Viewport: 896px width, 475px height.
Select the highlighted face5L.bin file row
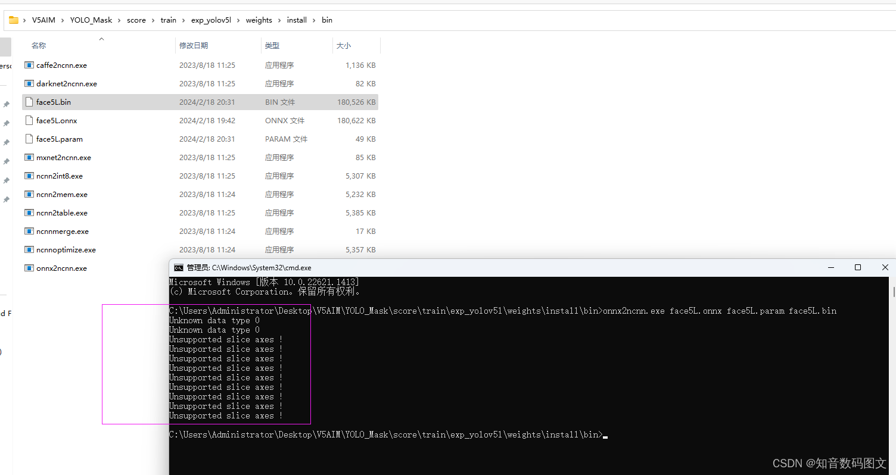(x=54, y=102)
